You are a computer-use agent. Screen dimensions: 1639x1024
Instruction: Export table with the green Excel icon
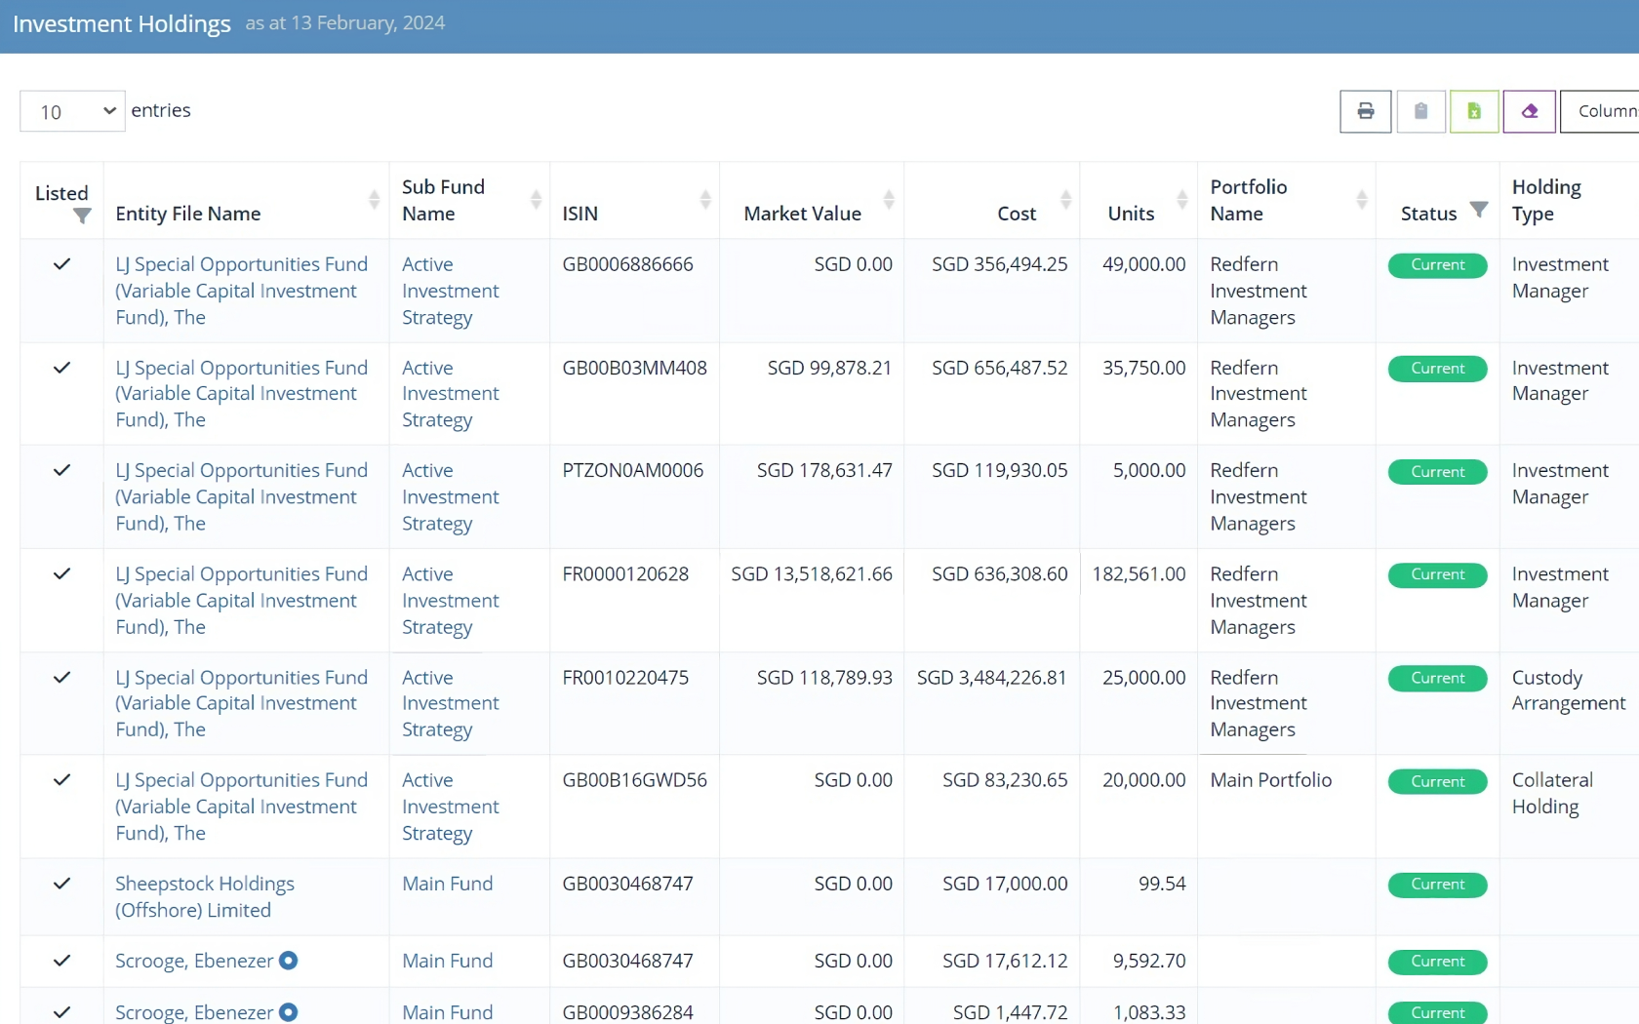coord(1473,111)
